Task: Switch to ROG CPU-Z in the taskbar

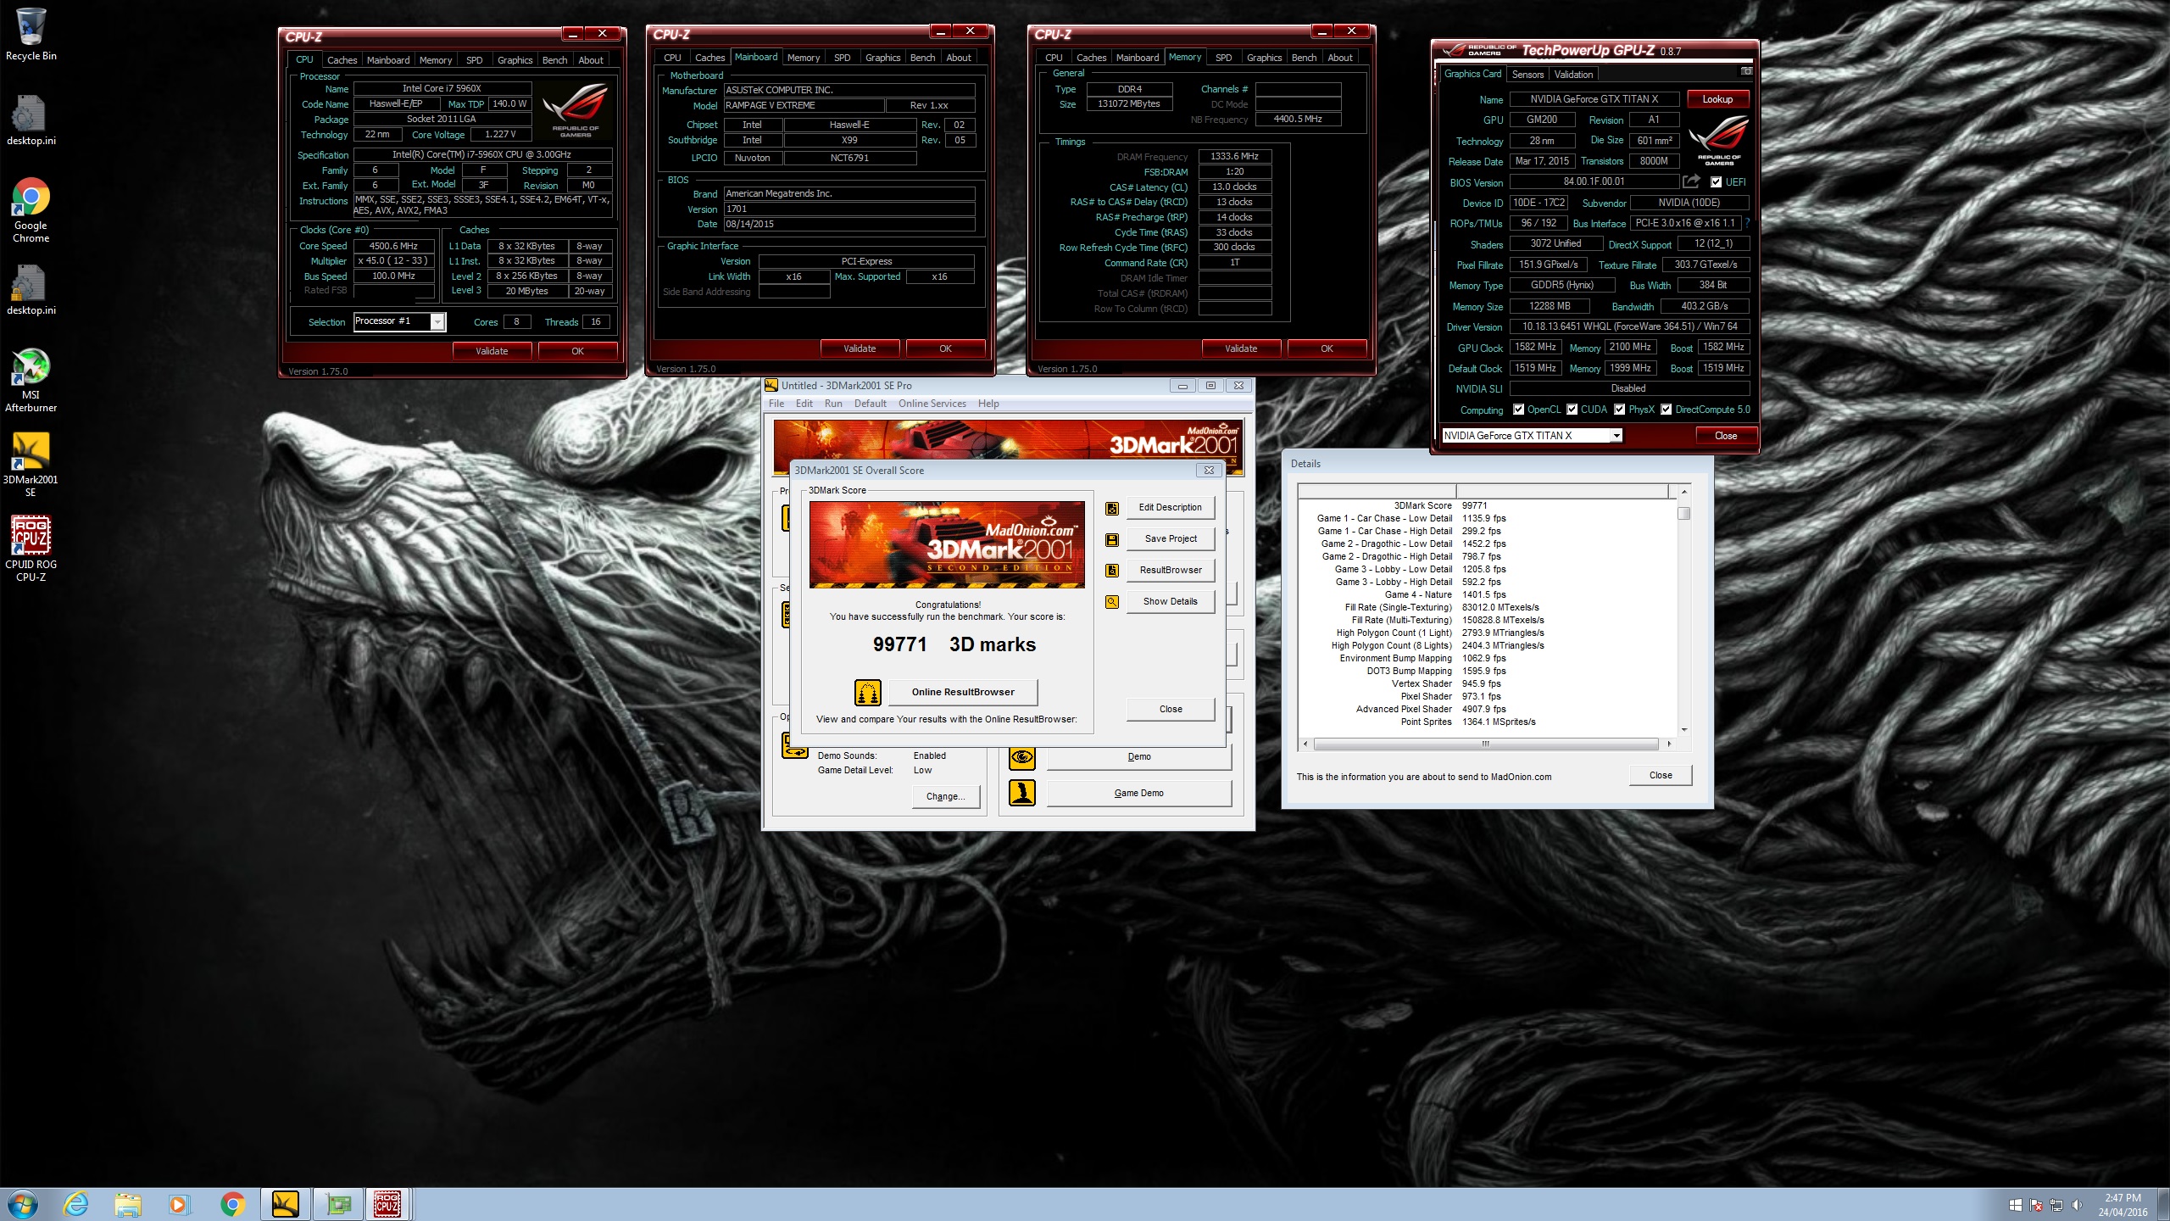Action: click(388, 1204)
